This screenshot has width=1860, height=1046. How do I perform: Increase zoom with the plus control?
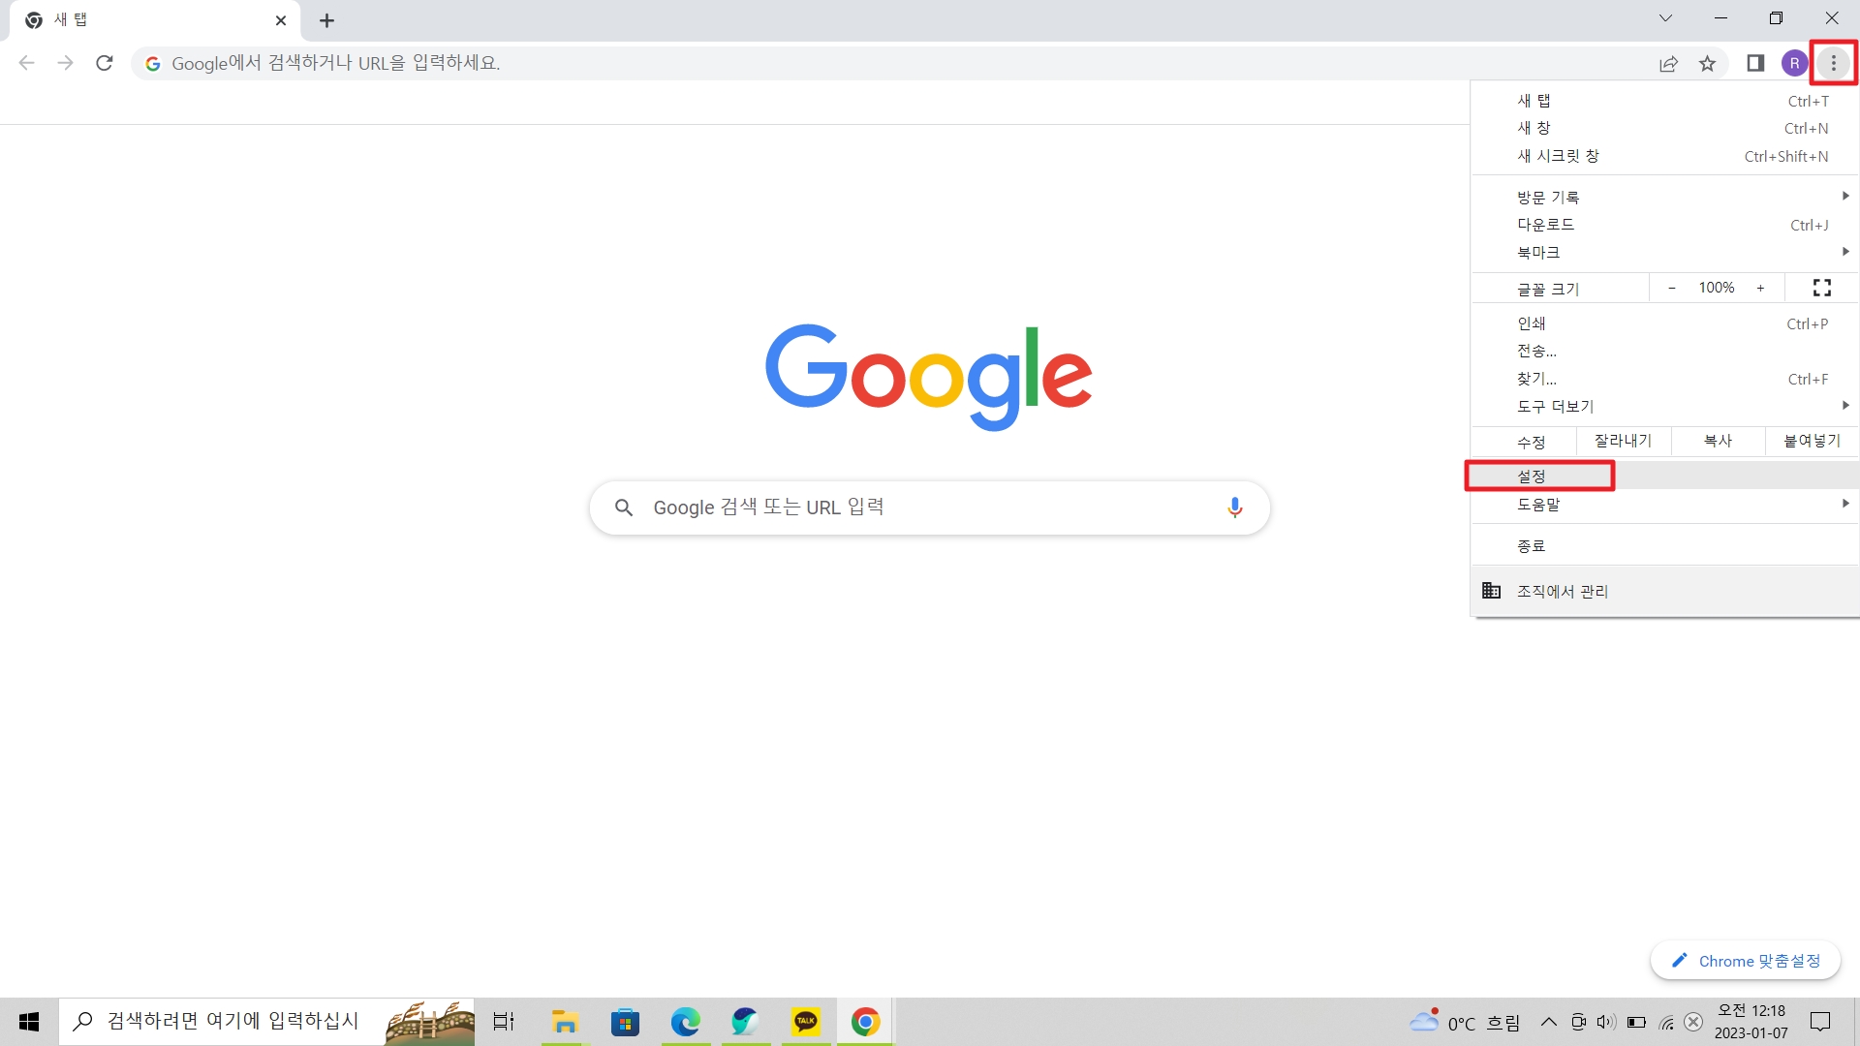[x=1761, y=288]
